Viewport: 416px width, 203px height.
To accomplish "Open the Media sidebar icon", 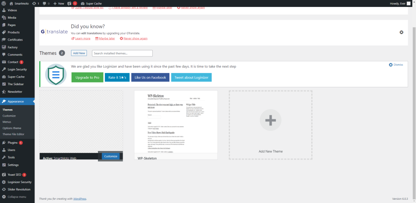I will (4, 18).
